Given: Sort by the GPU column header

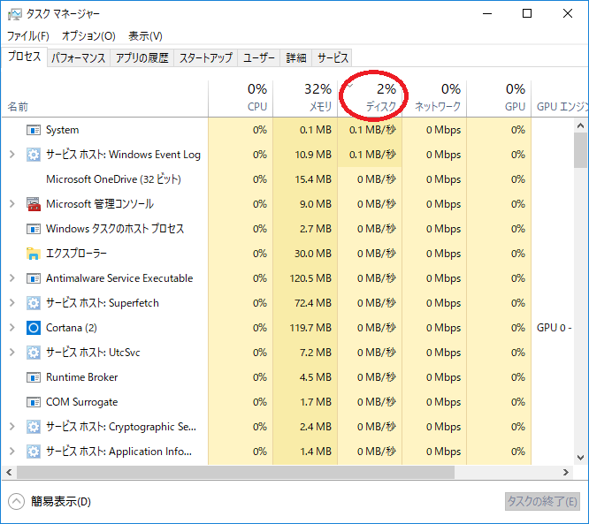Looking at the screenshot, I should coord(499,98).
